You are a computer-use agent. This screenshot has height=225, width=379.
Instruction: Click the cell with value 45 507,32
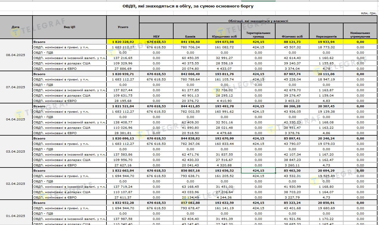click(292, 47)
